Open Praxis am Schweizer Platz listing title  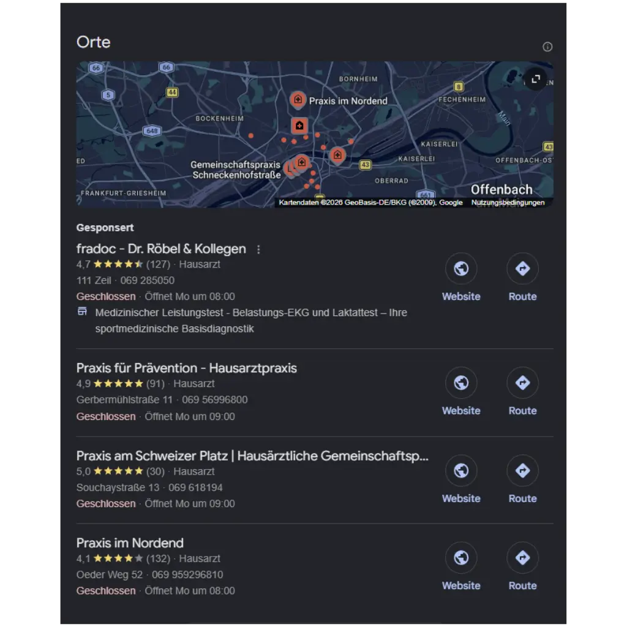252,456
